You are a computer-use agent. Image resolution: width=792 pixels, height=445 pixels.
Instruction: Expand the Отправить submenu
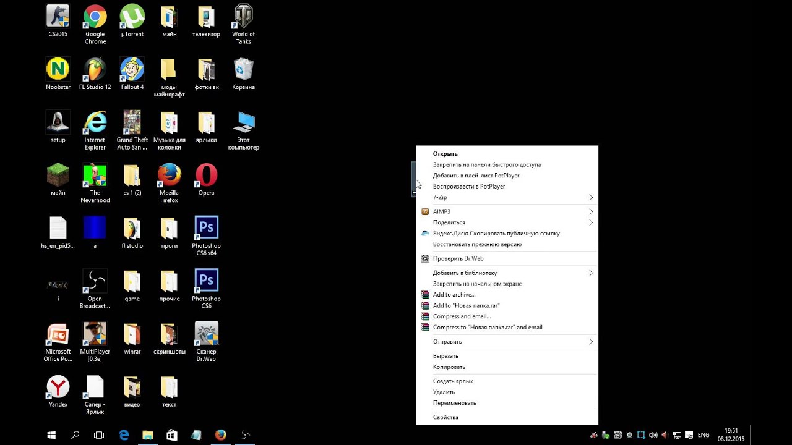tap(507, 342)
